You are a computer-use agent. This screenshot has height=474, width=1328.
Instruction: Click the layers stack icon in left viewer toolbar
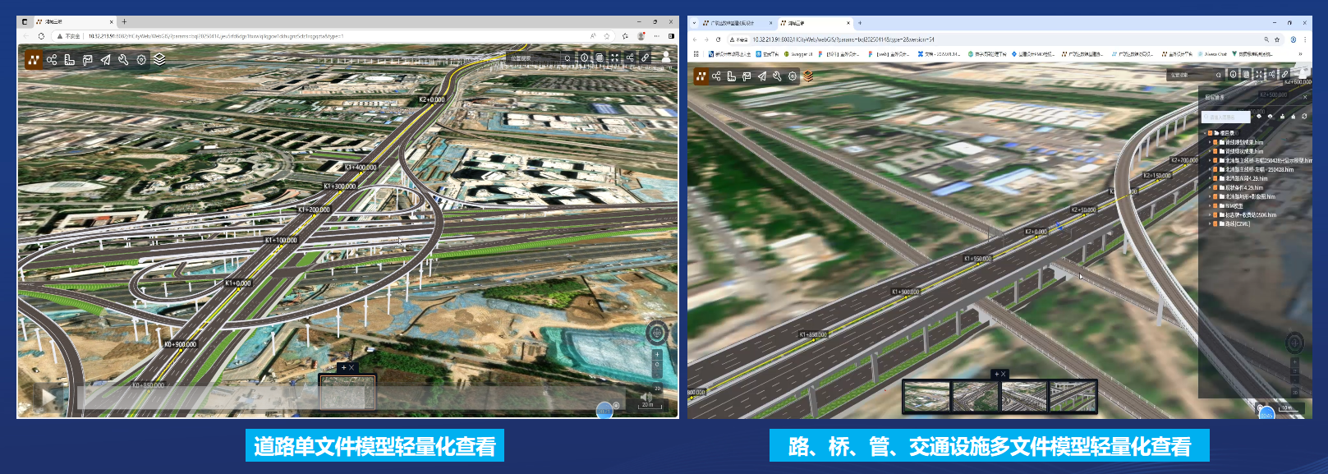click(159, 59)
